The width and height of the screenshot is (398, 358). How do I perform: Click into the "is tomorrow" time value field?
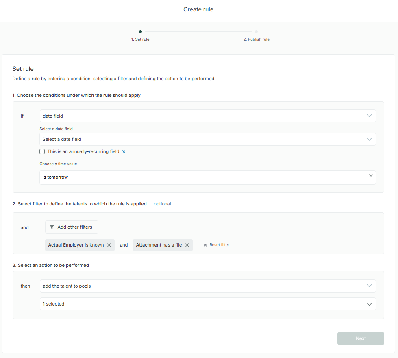click(199, 177)
